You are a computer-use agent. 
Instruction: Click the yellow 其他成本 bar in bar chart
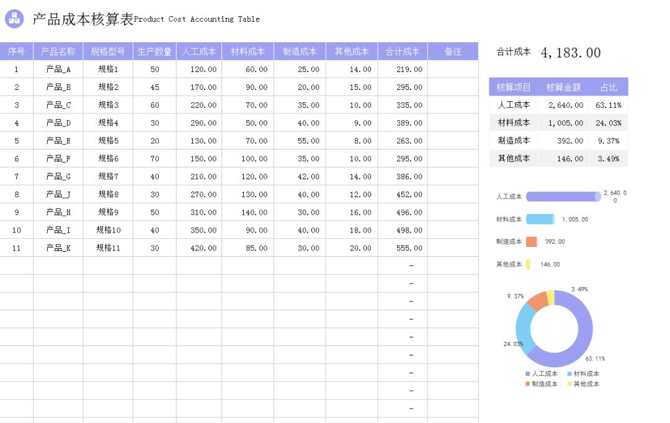pyautogui.click(x=528, y=264)
